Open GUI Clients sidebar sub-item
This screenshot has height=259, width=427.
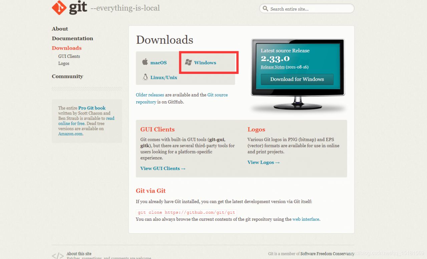69,56
